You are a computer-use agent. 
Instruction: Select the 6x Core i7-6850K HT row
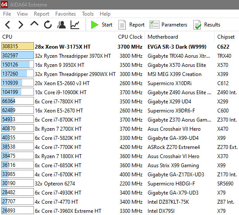(x=119, y=165)
